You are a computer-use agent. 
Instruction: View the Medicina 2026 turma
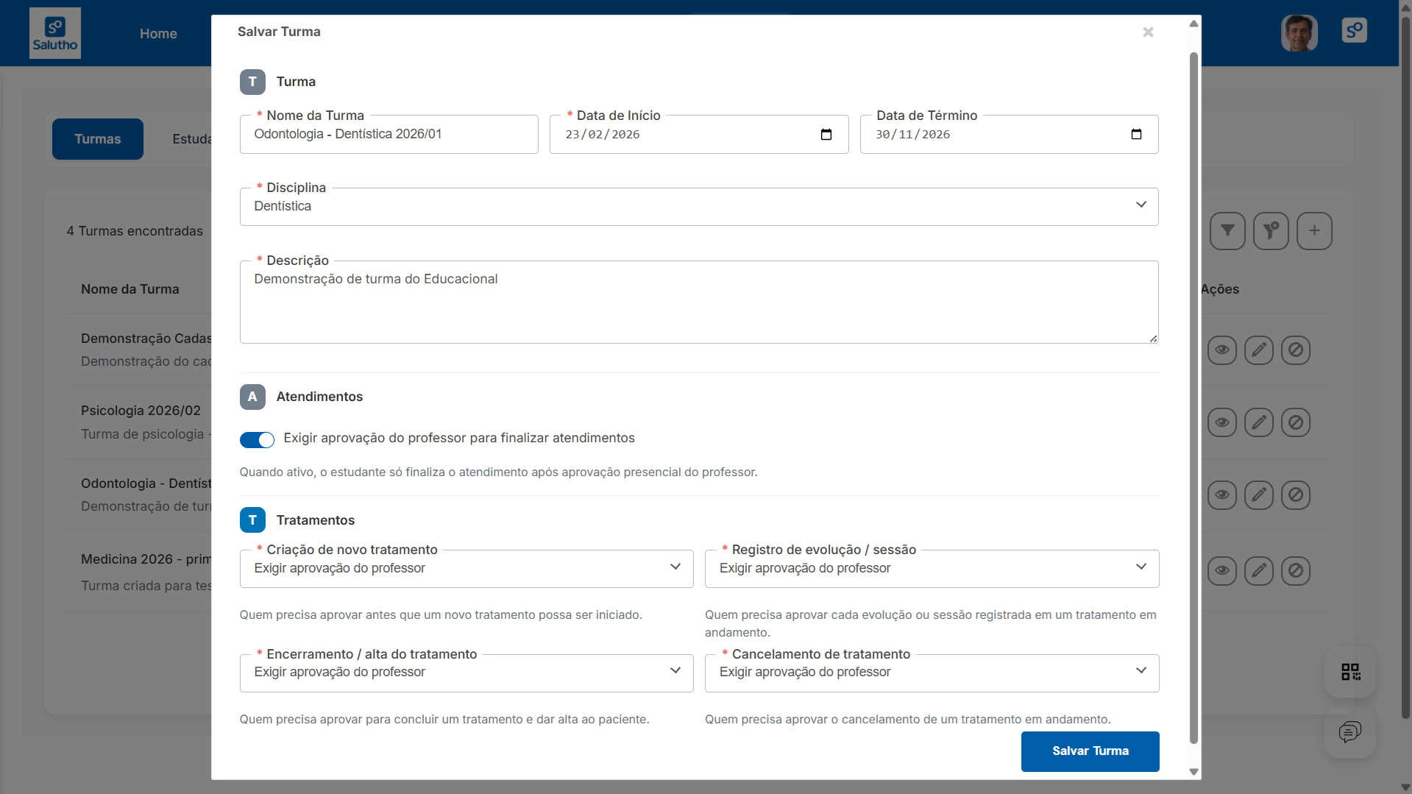point(1222,571)
